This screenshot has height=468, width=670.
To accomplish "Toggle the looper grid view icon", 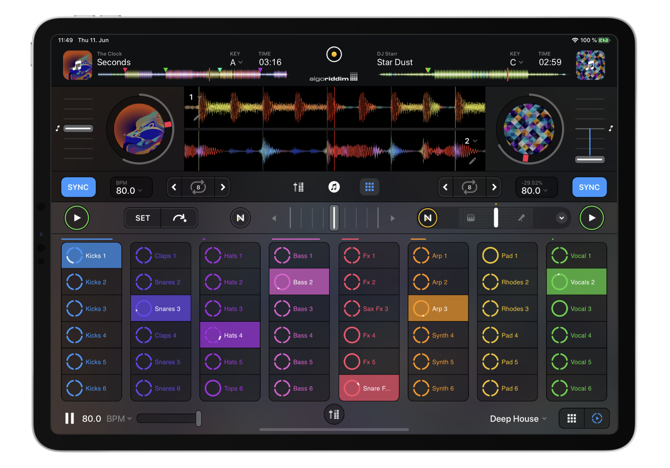I will coord(370,187).
